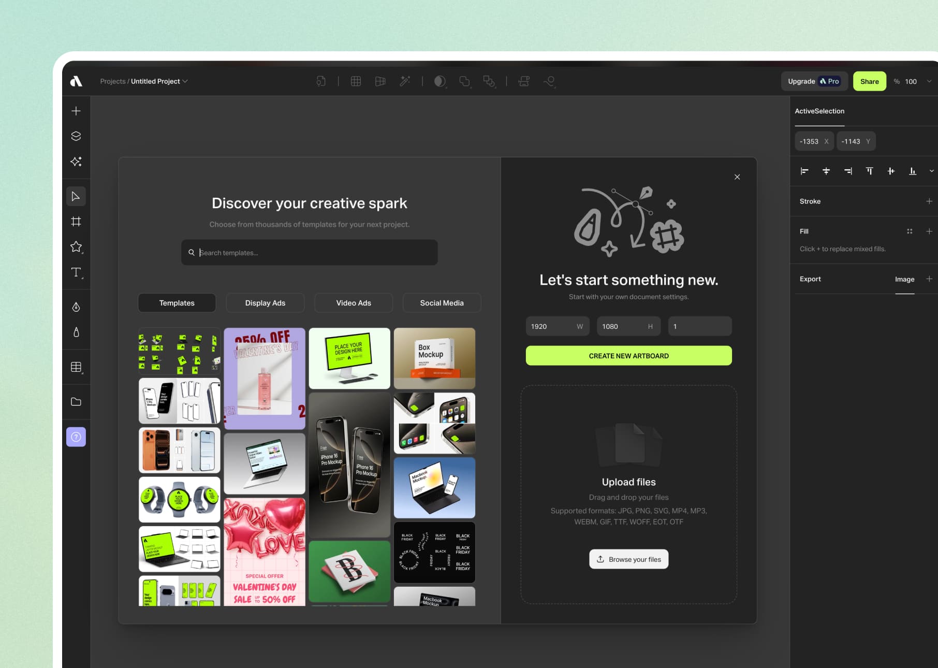This screenshot has width=938, height=668.
Task: Open the table grid tool in sidebar
Action: pyautogui.click(x=76, y=367)
